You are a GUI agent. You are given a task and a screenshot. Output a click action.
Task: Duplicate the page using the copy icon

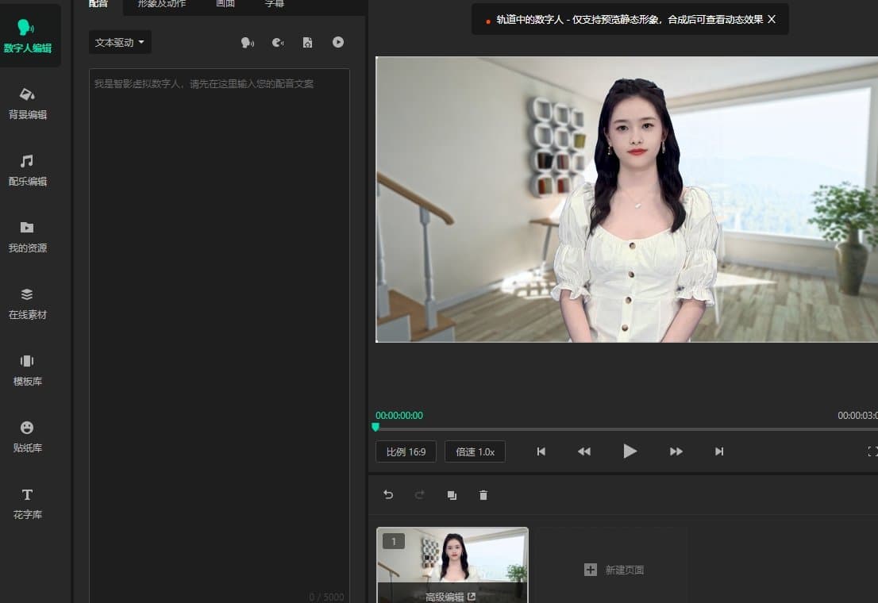click(x=452, y=494)
